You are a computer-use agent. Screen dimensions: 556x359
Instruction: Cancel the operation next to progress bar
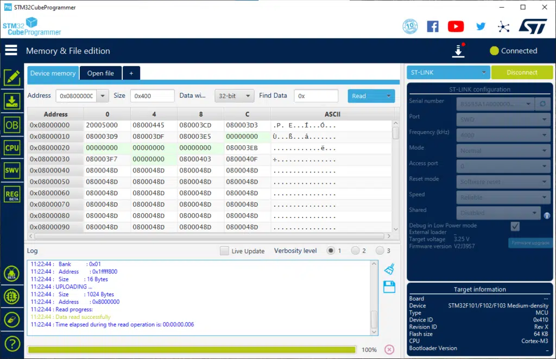click(x=389, y=350)
